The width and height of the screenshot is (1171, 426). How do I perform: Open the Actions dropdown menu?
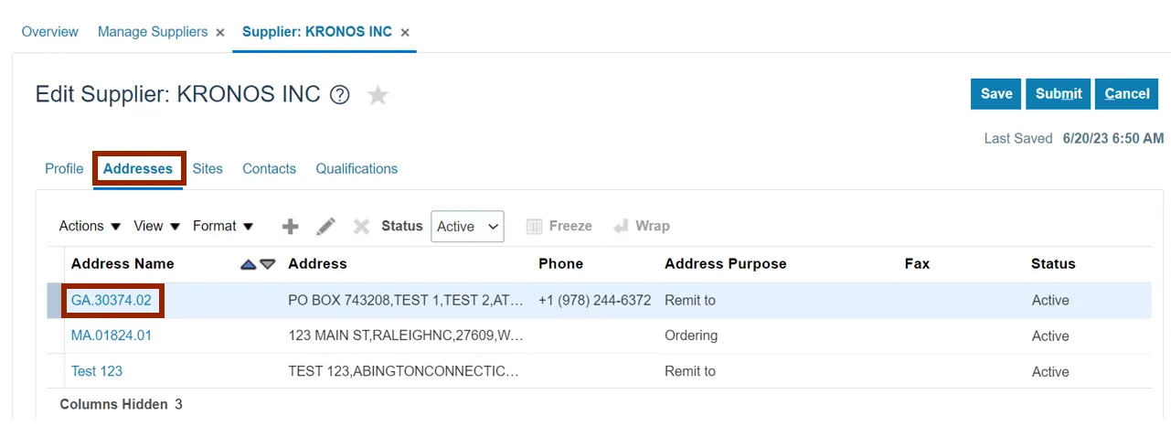[x=90, y=226]
